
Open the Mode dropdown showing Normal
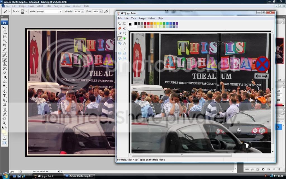(x=60, y=11)
